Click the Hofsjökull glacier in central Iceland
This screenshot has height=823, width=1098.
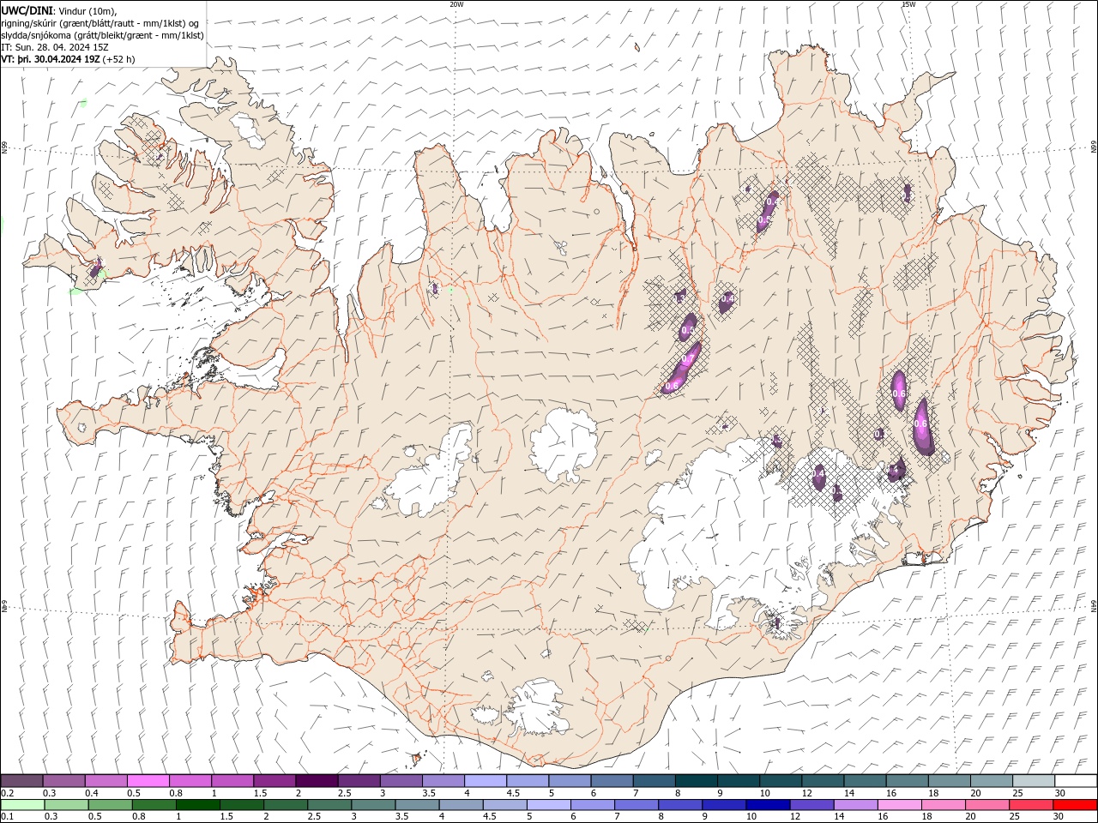564,445
